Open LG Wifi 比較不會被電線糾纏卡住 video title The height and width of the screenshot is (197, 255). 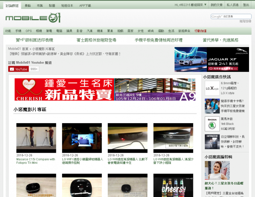point(127,161)
